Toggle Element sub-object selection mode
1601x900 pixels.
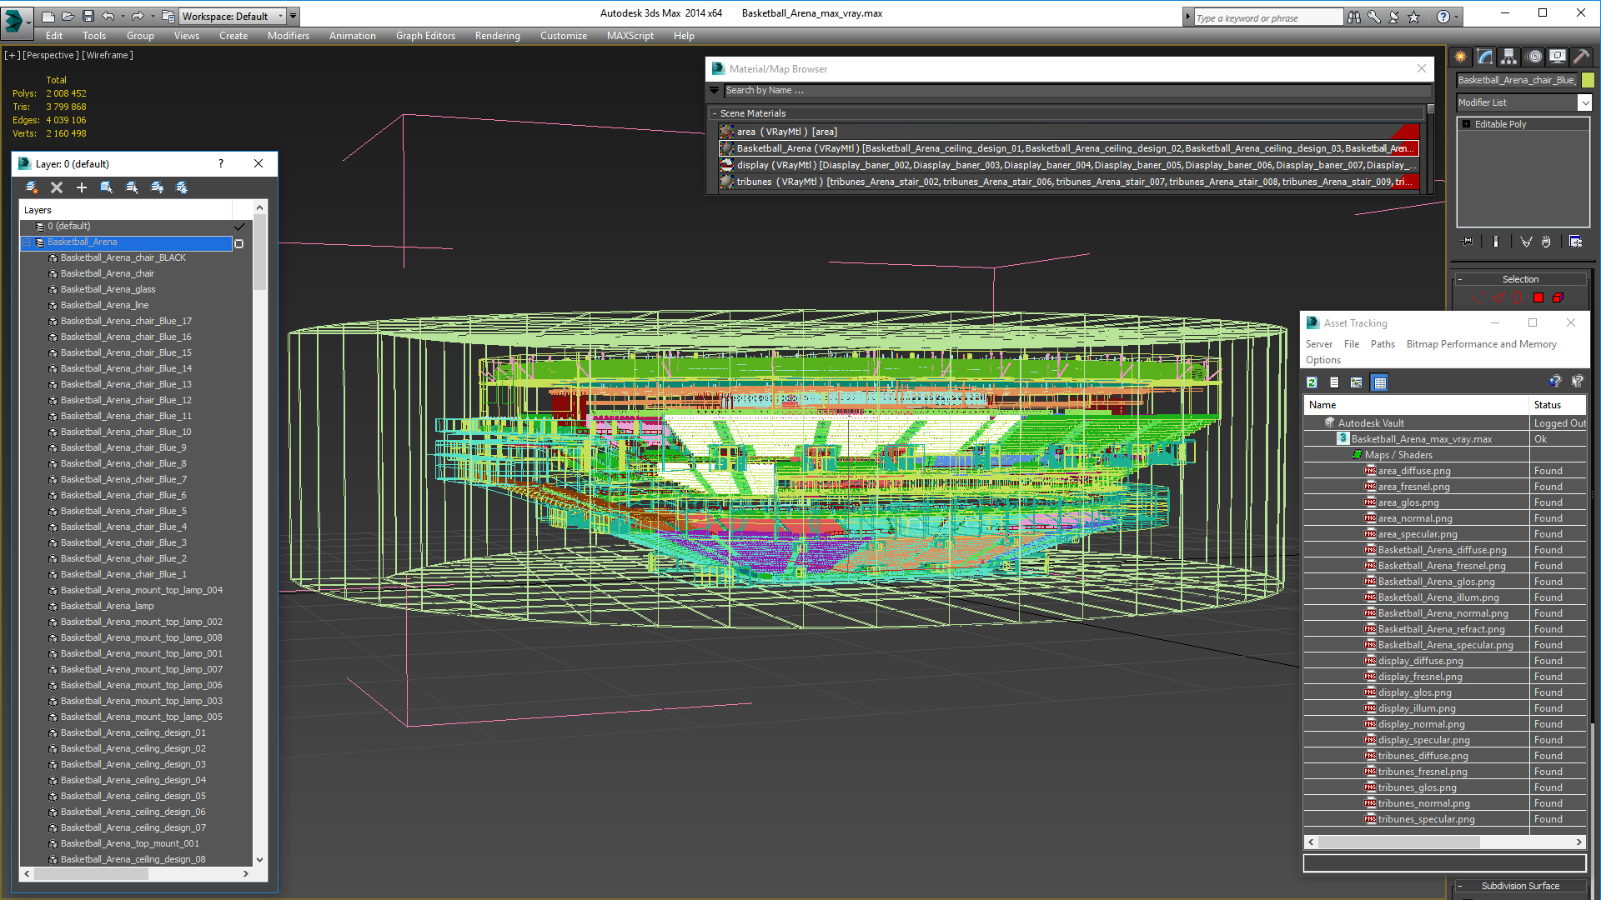[1558, 297]
